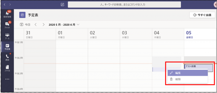Go back with the left history arrow
Image resolution: width=217 pixels, height=93 pixels.
[x=5, y=5]
